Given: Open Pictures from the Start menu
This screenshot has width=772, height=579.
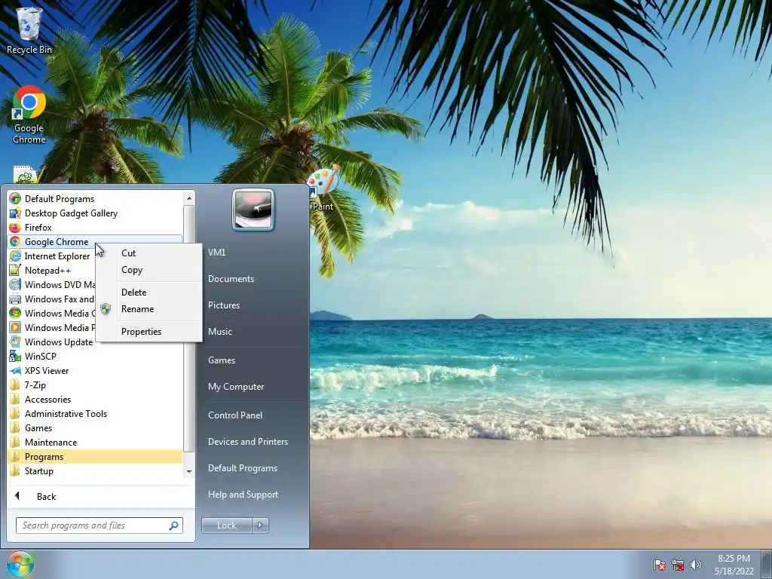Looking at the screenshot, I should [223, 305].
